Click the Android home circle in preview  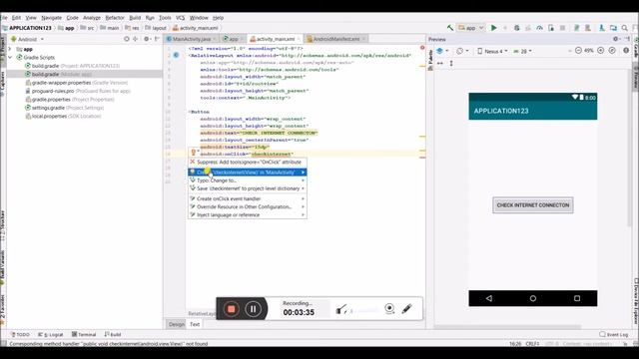[x=532, y=298]
